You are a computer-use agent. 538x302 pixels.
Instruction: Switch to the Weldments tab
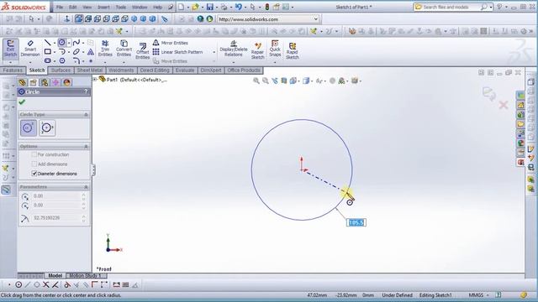click(121, 70)
